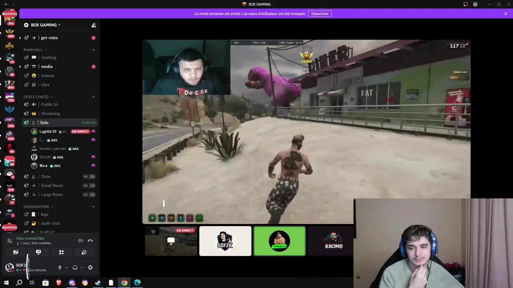Click the Désactiver streamer mode button
Viewport: 513px width, 288px height.
(320, 14)
